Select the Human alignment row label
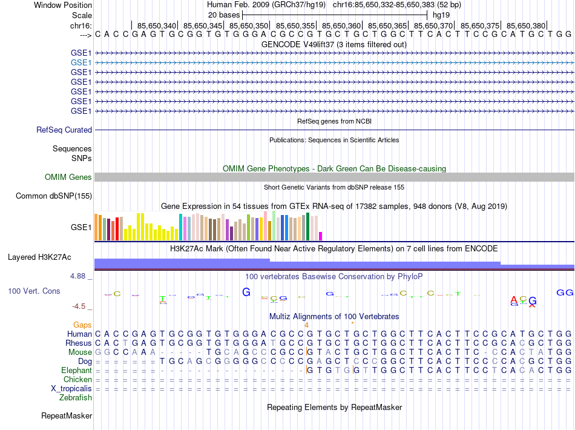 pos(79,334)
